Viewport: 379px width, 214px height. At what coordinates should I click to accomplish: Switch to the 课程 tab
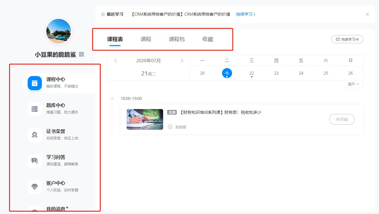pyautogui.click(x=146, y=39)
